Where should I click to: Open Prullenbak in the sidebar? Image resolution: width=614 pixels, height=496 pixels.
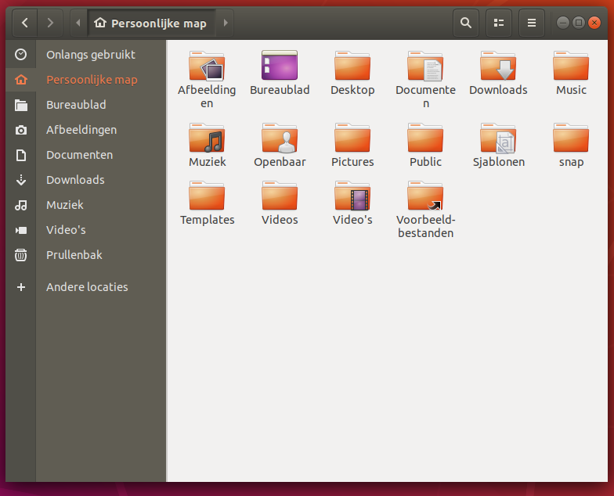click(x=74, y=255)
